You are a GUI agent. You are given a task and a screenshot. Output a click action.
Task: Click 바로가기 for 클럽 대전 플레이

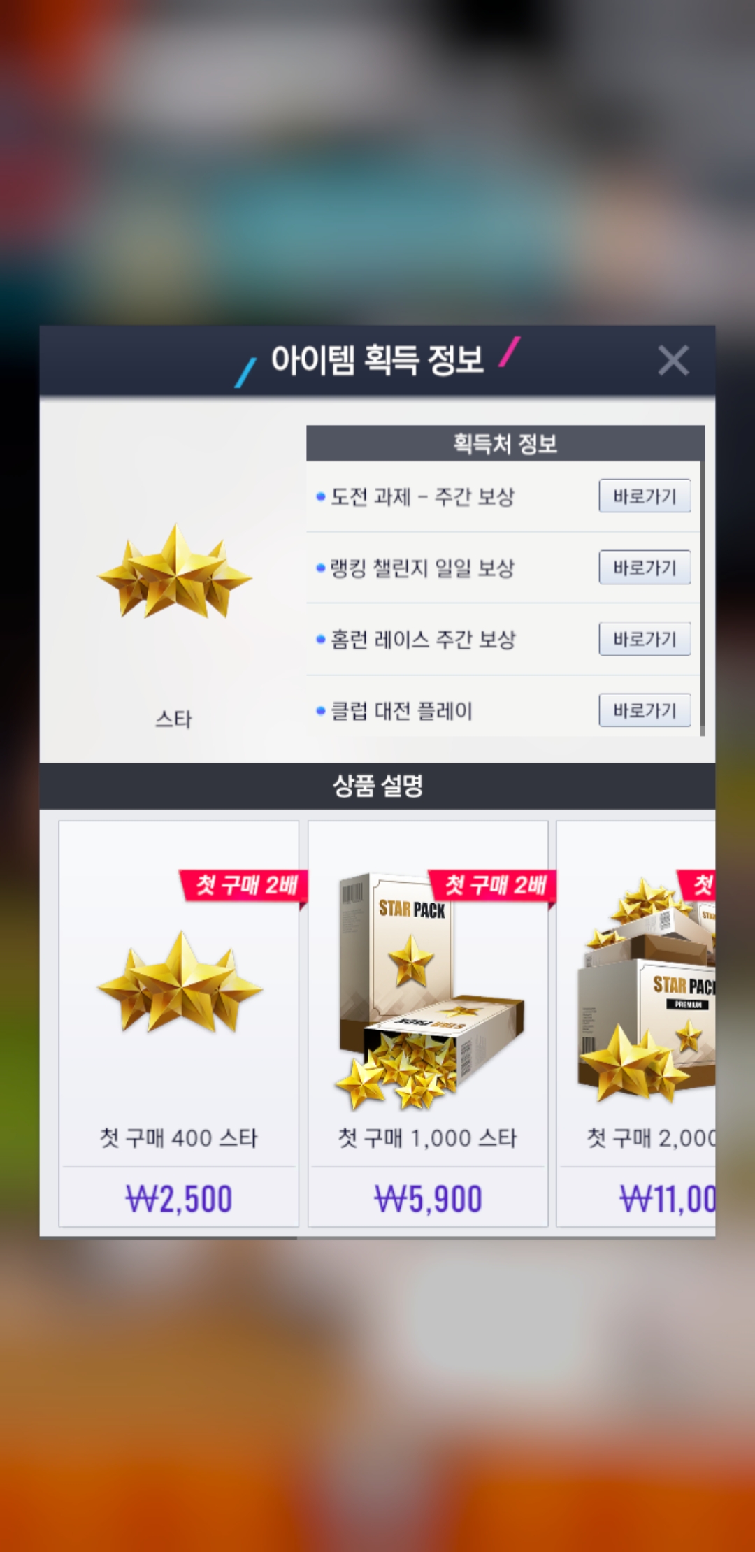[645, 710]
